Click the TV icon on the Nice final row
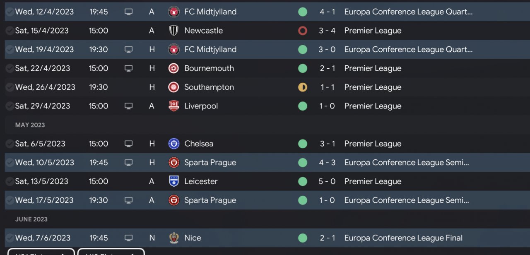The image size is (530, 255). pyautogui.click(x=128, y=238)
